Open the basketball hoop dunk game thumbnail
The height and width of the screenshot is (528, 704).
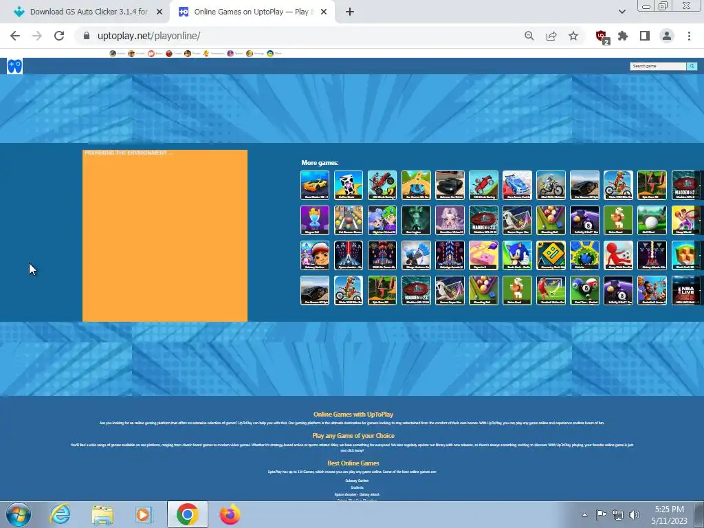(x=685, y=220)
